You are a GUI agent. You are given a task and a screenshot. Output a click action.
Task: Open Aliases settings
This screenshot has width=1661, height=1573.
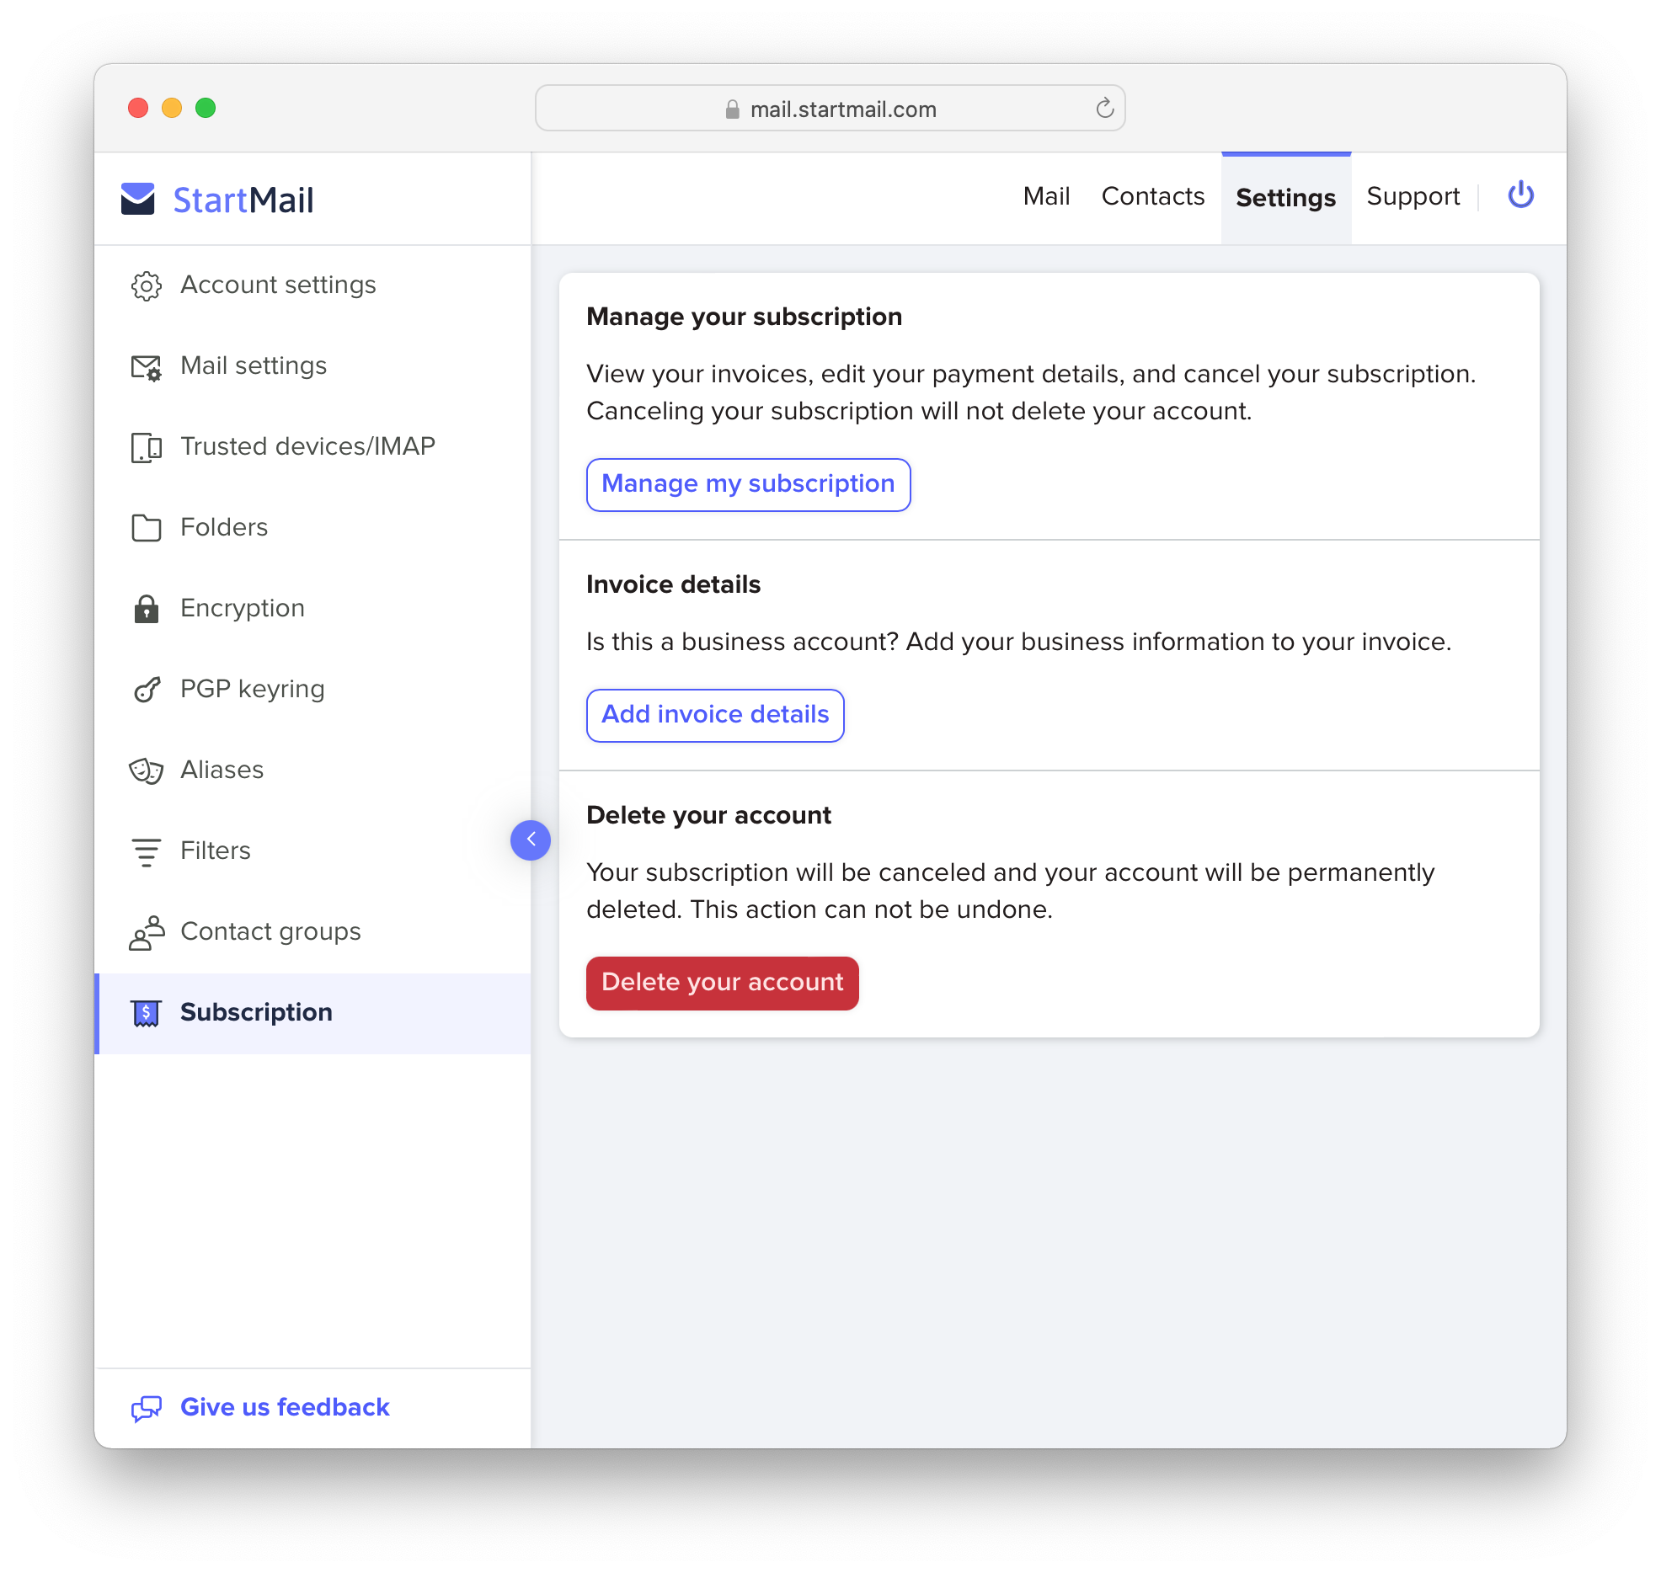312,771
